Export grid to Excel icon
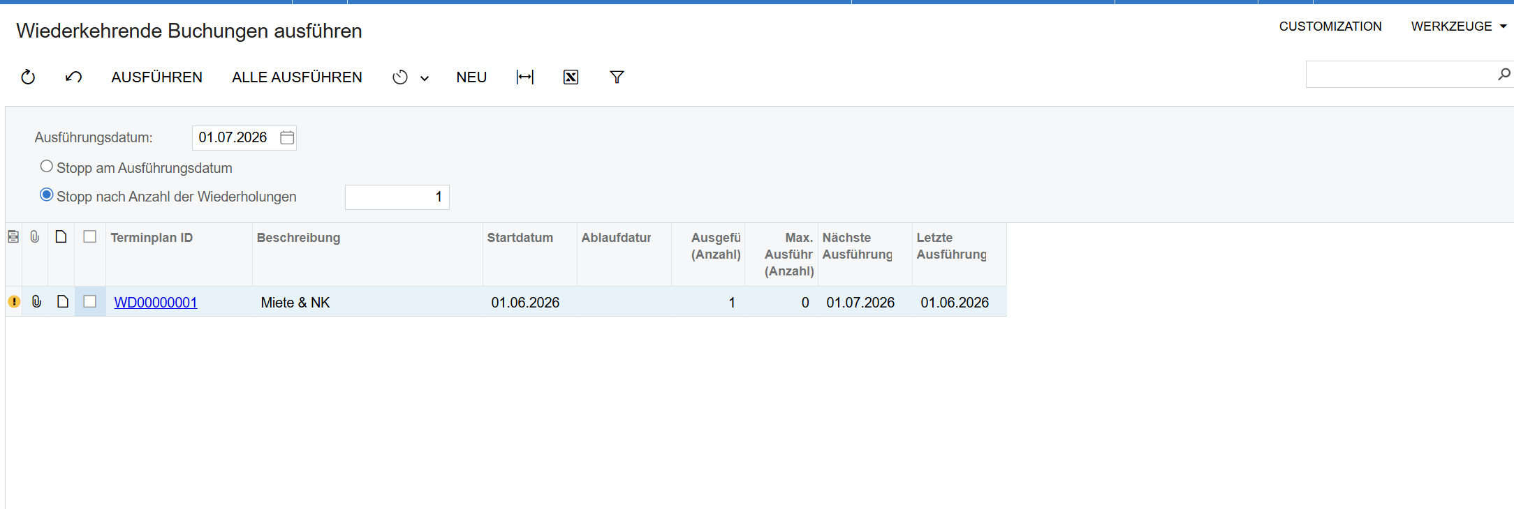 [x=571, y=77]
